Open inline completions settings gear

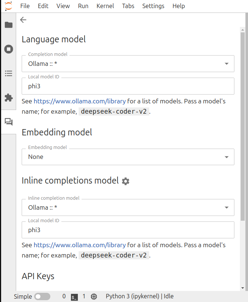pos(126,181)
